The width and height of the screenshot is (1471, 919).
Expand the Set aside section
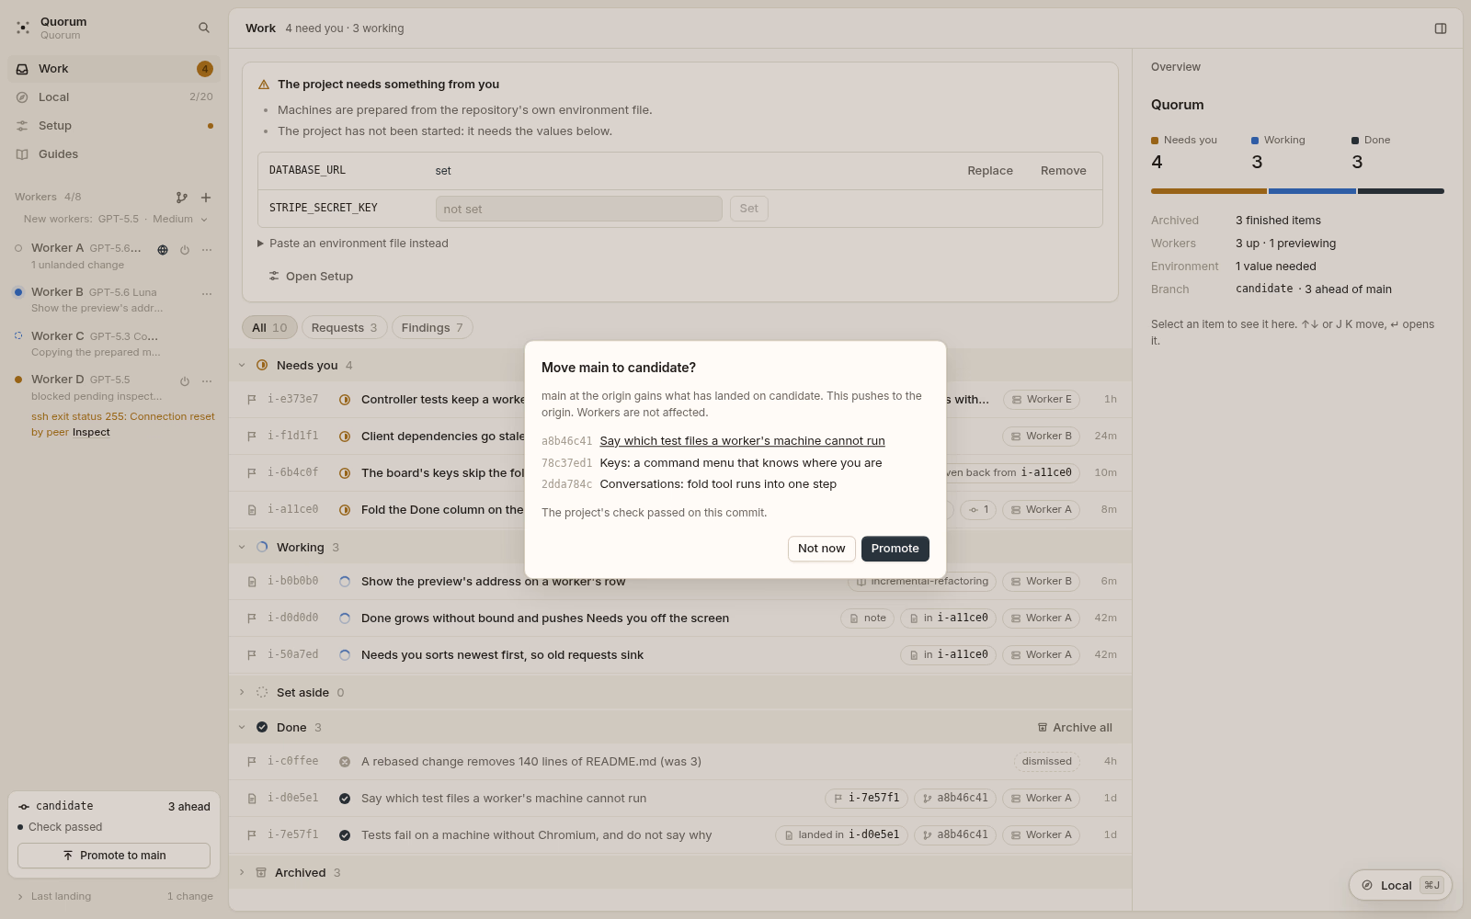[x=242, y=693]
